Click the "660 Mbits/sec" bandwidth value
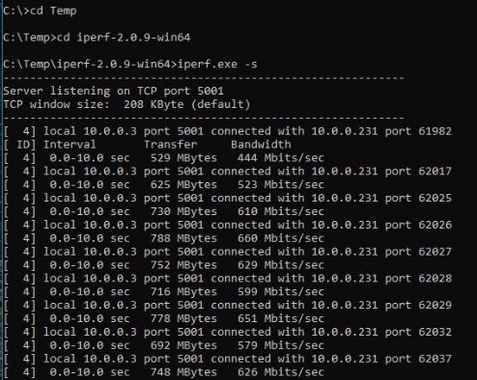 click(280, 238)
